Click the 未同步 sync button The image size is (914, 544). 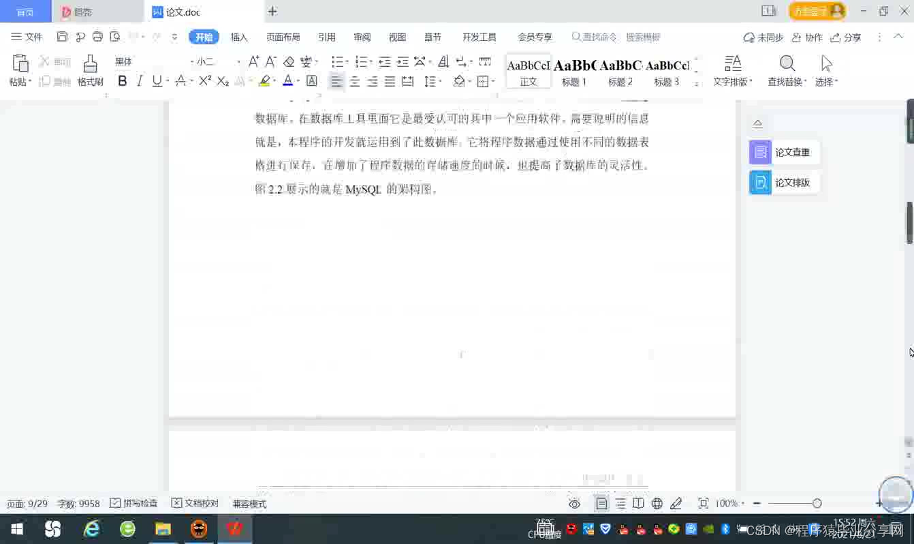(763, 37)
